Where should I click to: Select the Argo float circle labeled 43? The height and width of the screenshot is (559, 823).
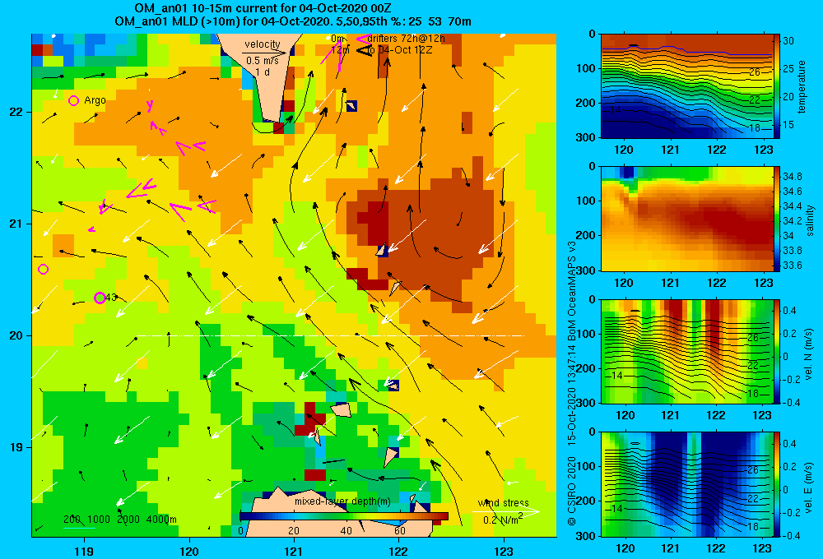coord(100,298)
